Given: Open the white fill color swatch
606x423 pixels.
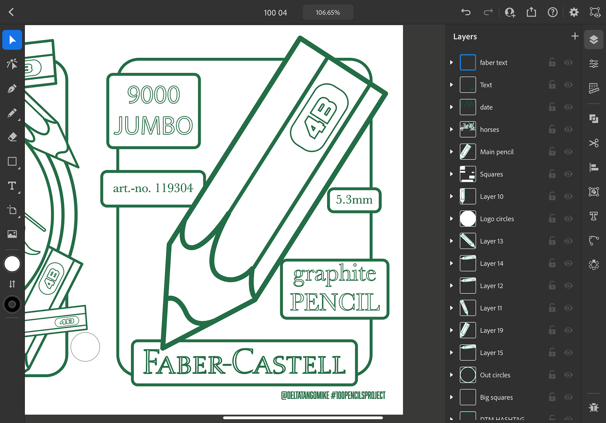Looking at the screenshot, I should pyautogui.click(x=12, y=264).
